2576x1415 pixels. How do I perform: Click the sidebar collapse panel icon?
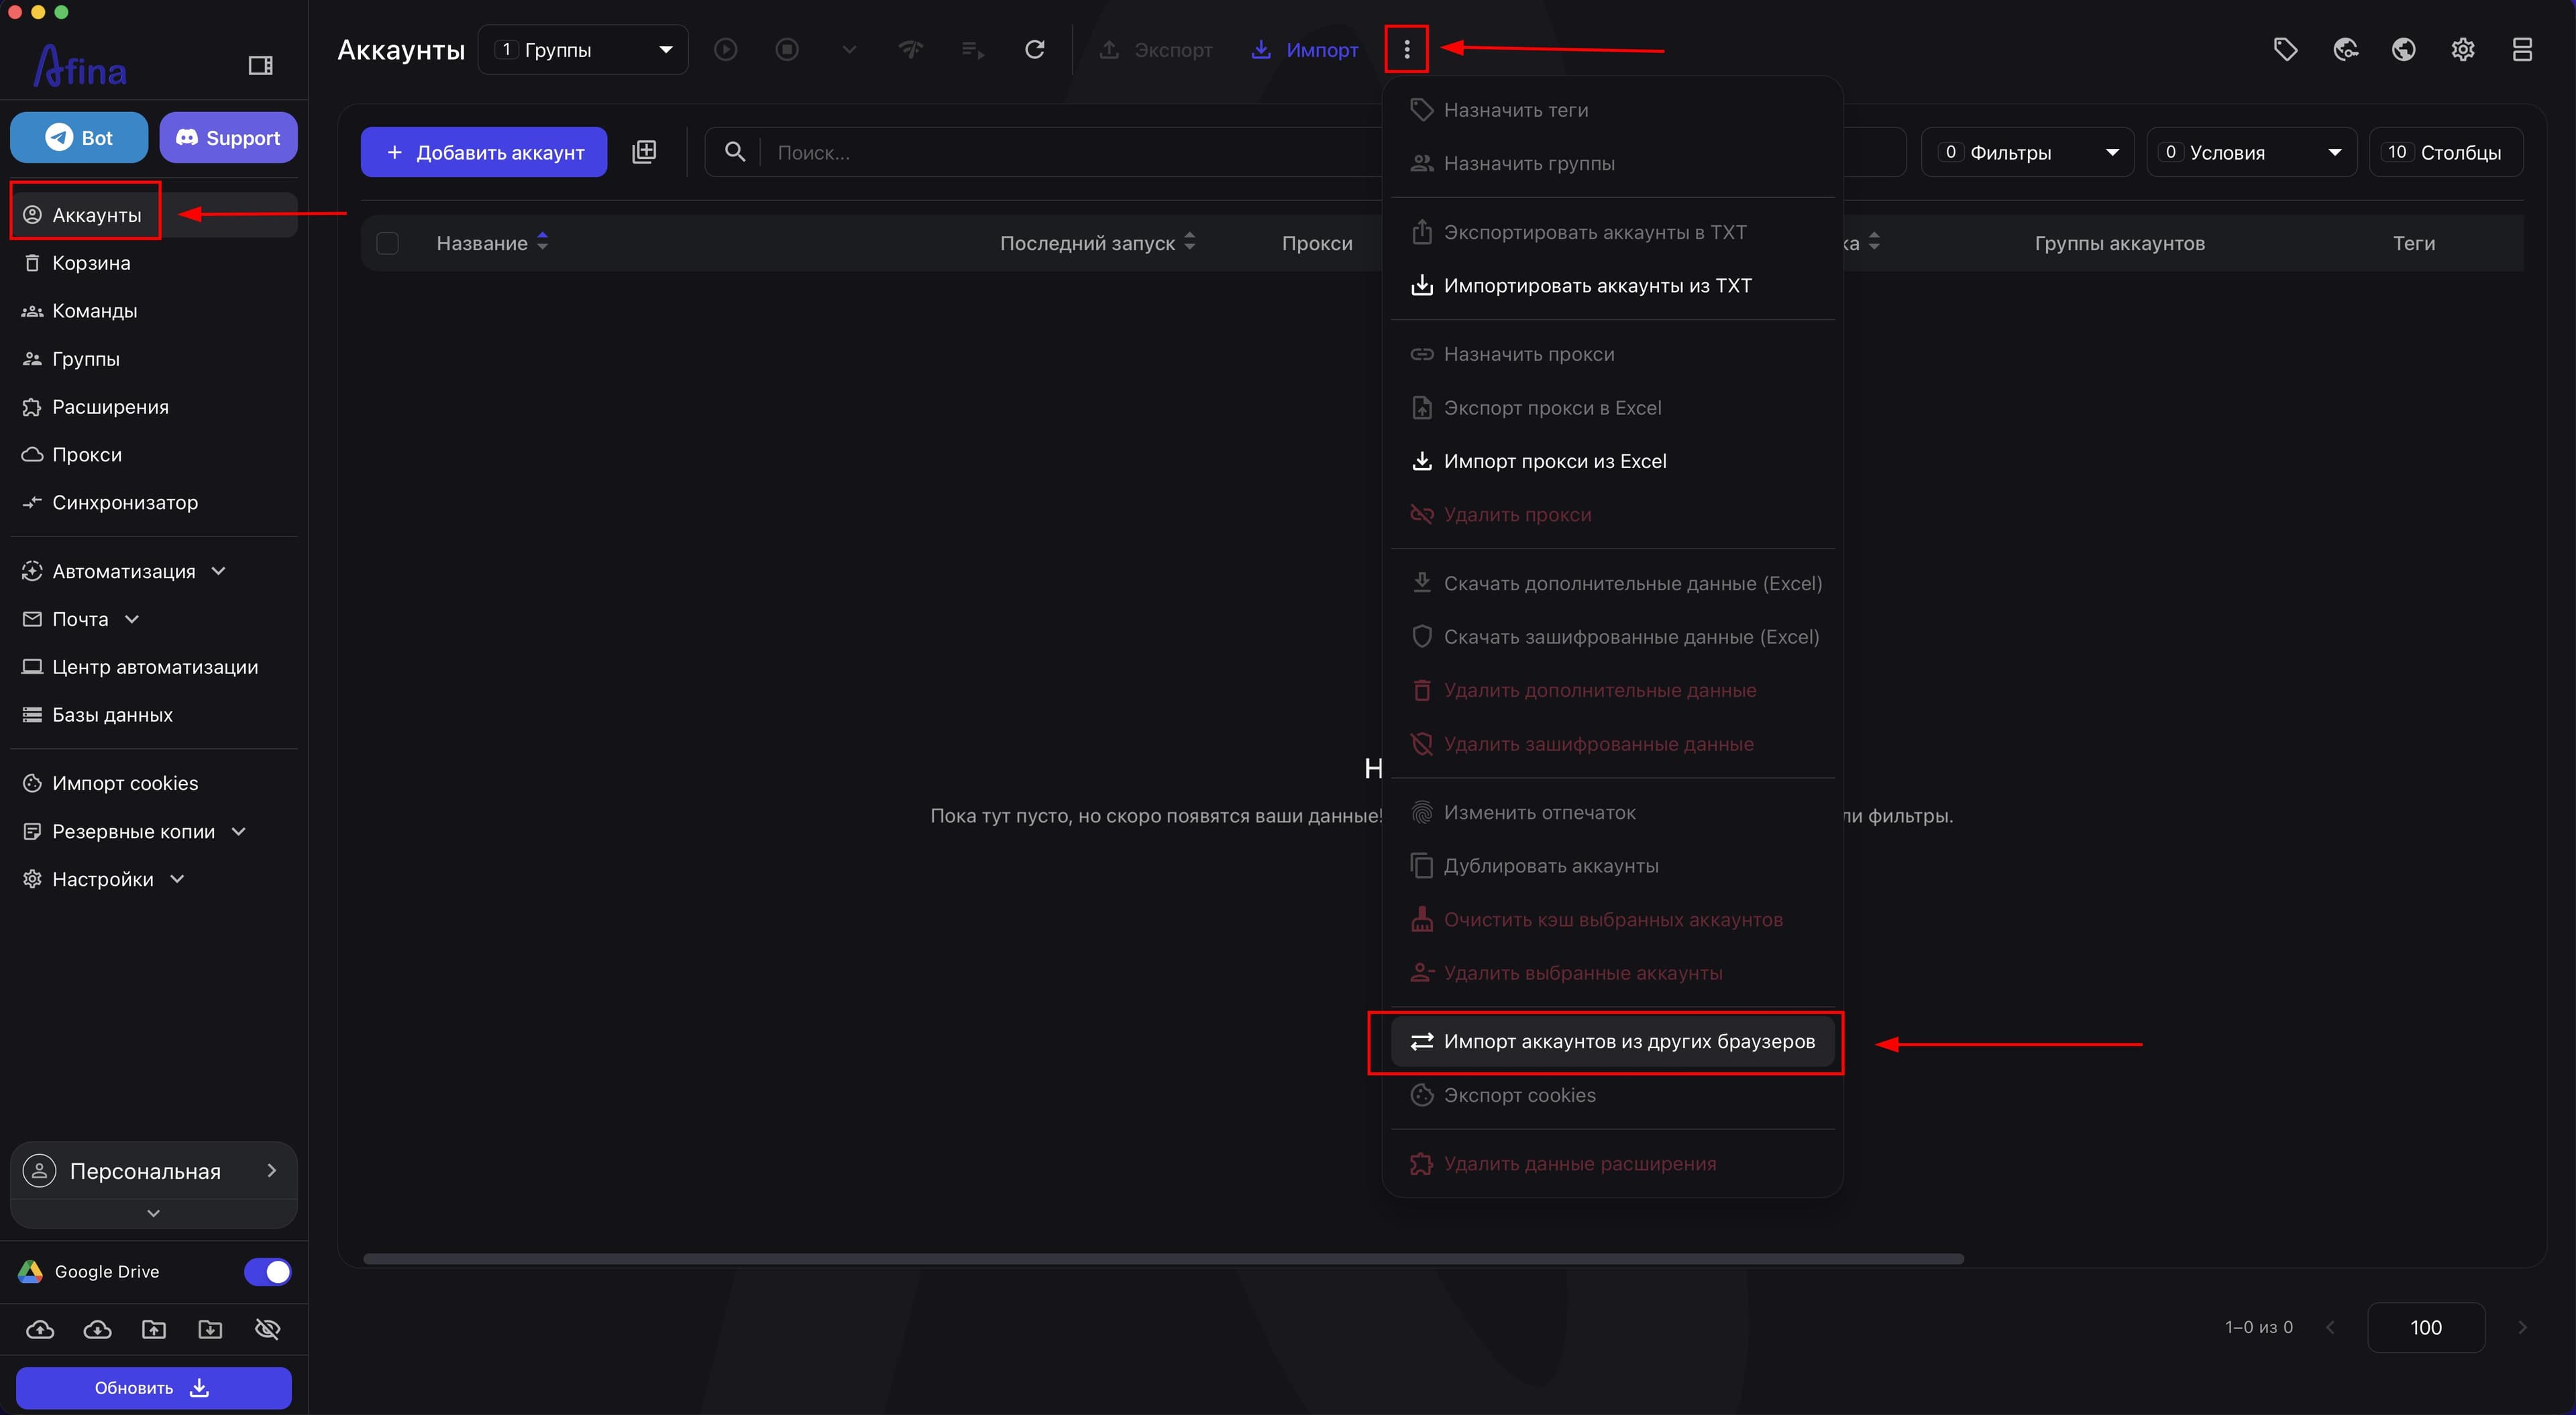pos(260,66)
